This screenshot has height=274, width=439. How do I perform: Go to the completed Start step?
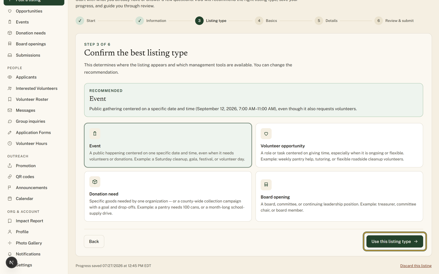pyautogui.click(x=86, y=21)
